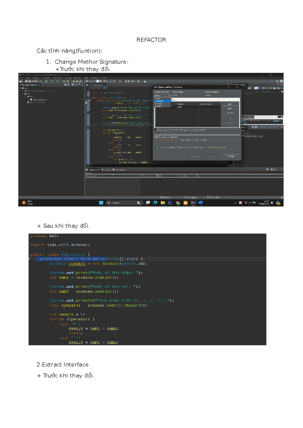Viewport: 303px width, 428px height.
Task: Click Remove button for parameters
Action: coord(230,113)
